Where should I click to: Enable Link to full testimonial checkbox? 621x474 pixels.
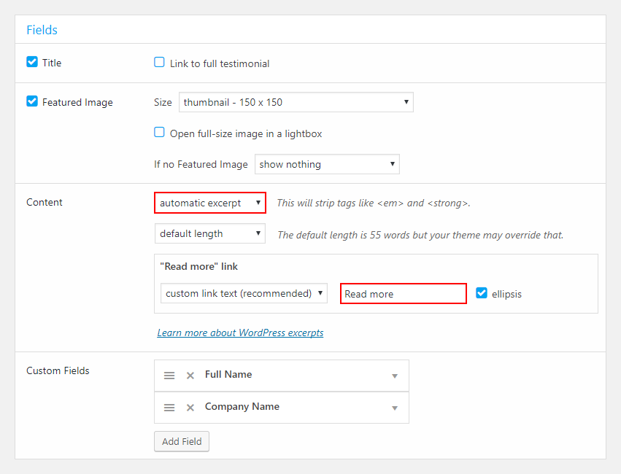tap(159, 62)
